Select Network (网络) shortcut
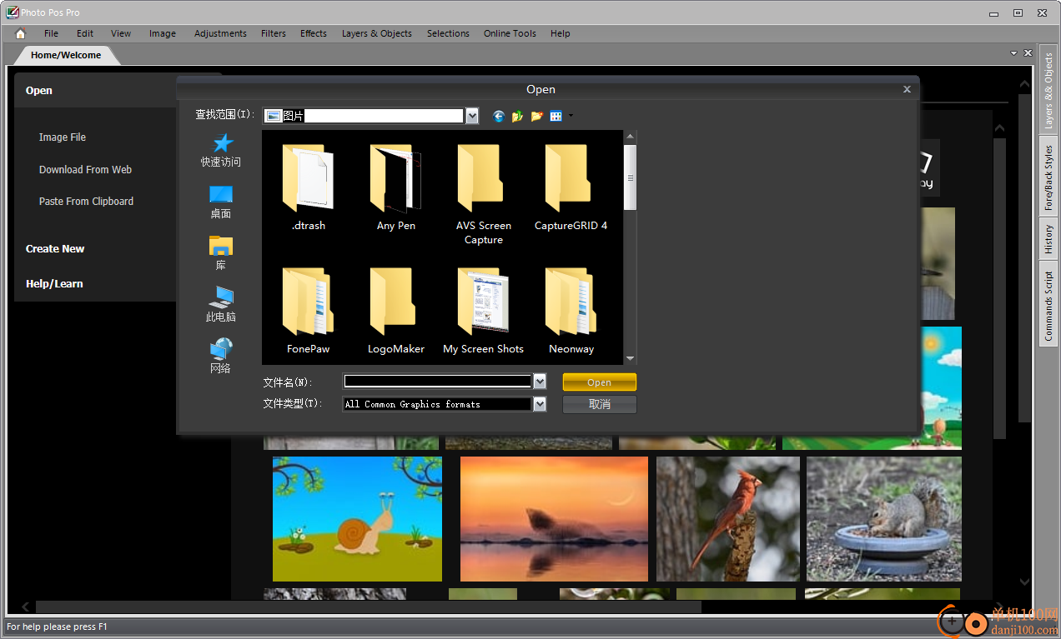 click(221, 357)
